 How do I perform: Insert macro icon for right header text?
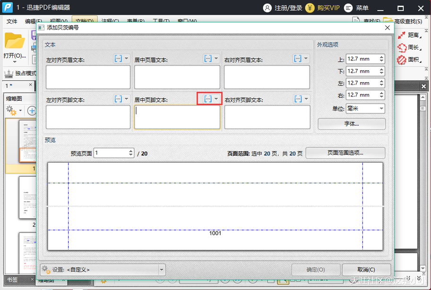(298, 59)
